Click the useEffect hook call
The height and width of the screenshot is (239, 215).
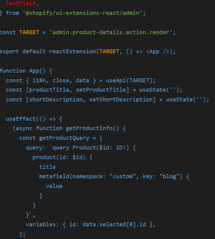pos(19,119)
